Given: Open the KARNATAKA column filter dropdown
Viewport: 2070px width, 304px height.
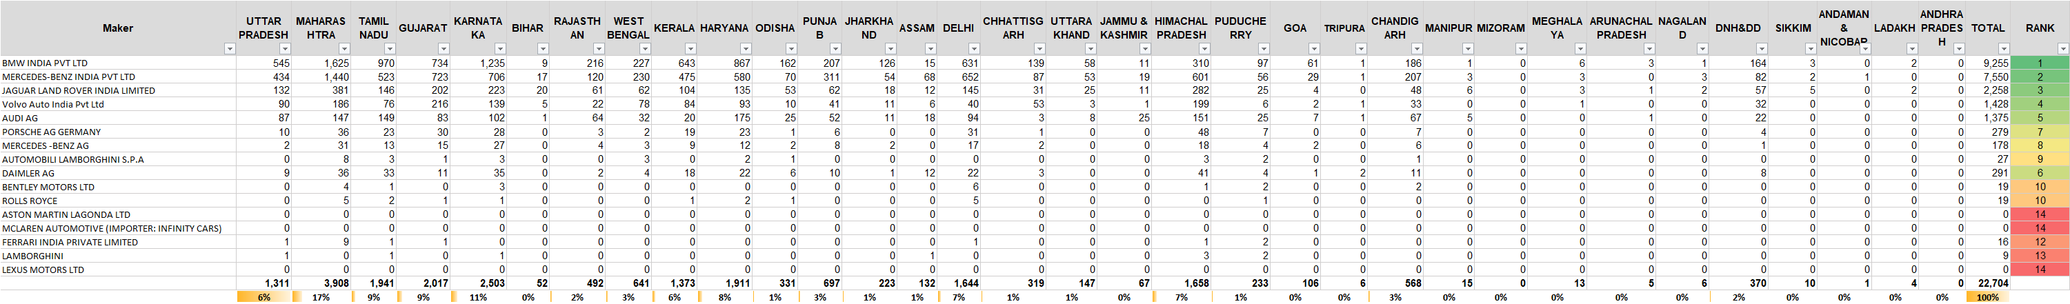Looking at the screenshot, I should [501, 49].
